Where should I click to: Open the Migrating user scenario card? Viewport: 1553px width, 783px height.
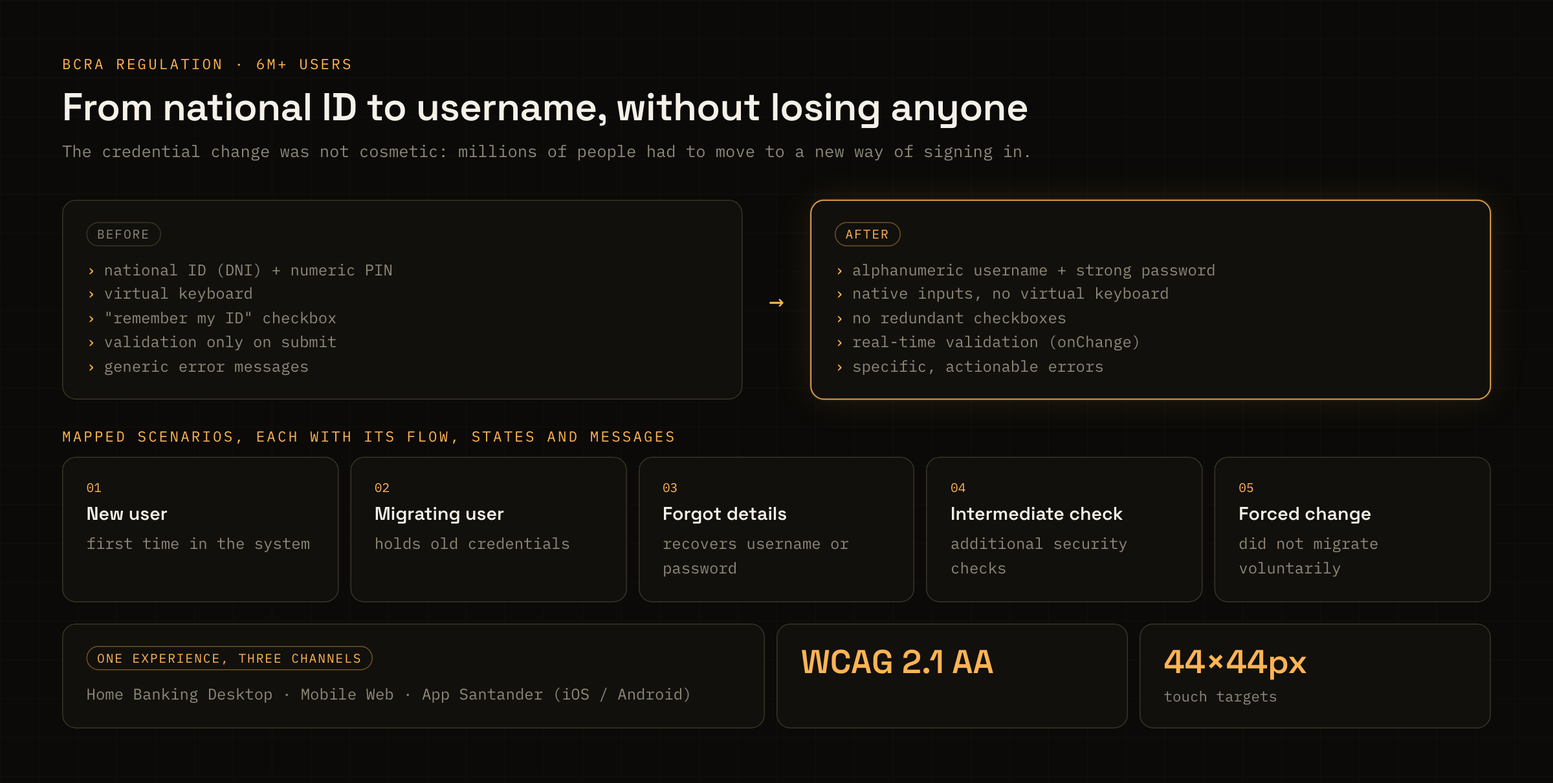tap(489, 530)
